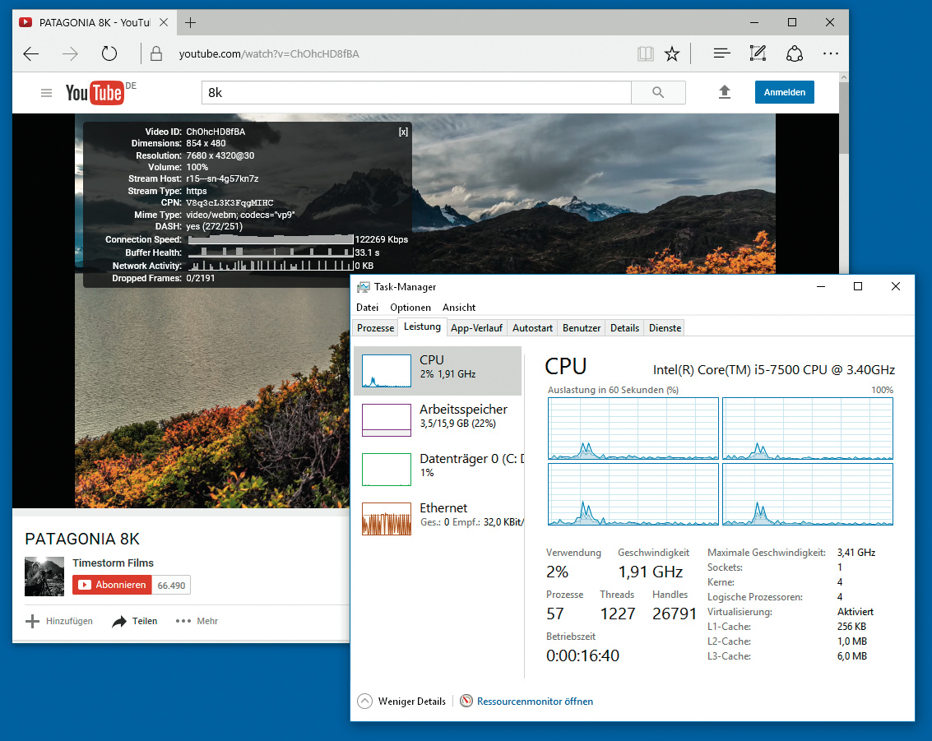Close the stats overlay with [x]

[402, 132]
